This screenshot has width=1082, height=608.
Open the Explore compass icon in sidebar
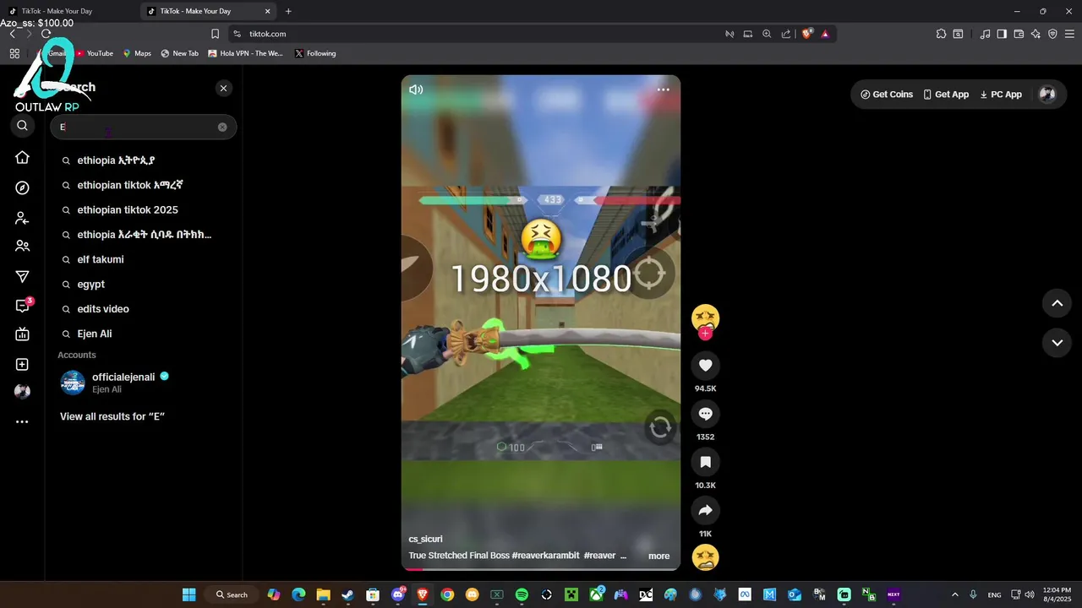pos(22,187)
